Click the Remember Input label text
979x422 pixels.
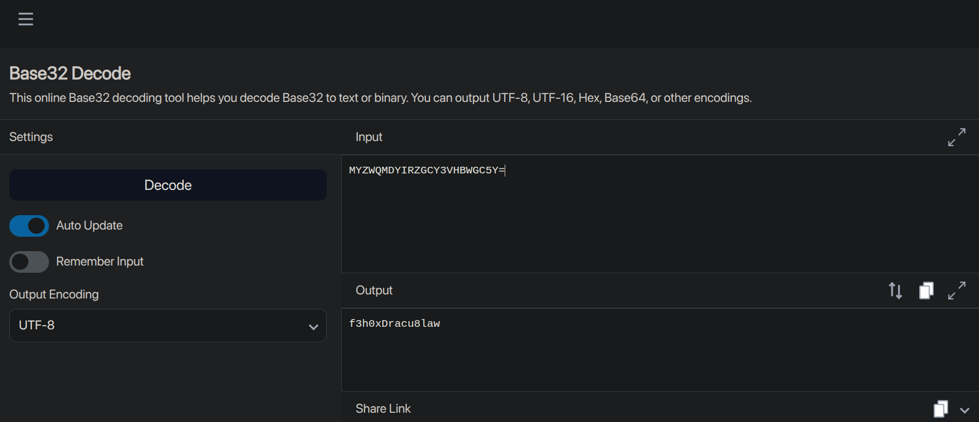pos(99,261)
